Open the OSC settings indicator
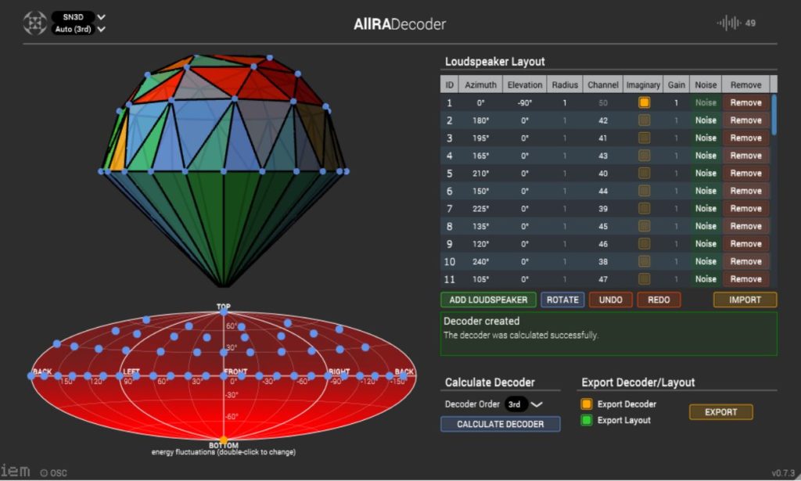 [54, 473]
